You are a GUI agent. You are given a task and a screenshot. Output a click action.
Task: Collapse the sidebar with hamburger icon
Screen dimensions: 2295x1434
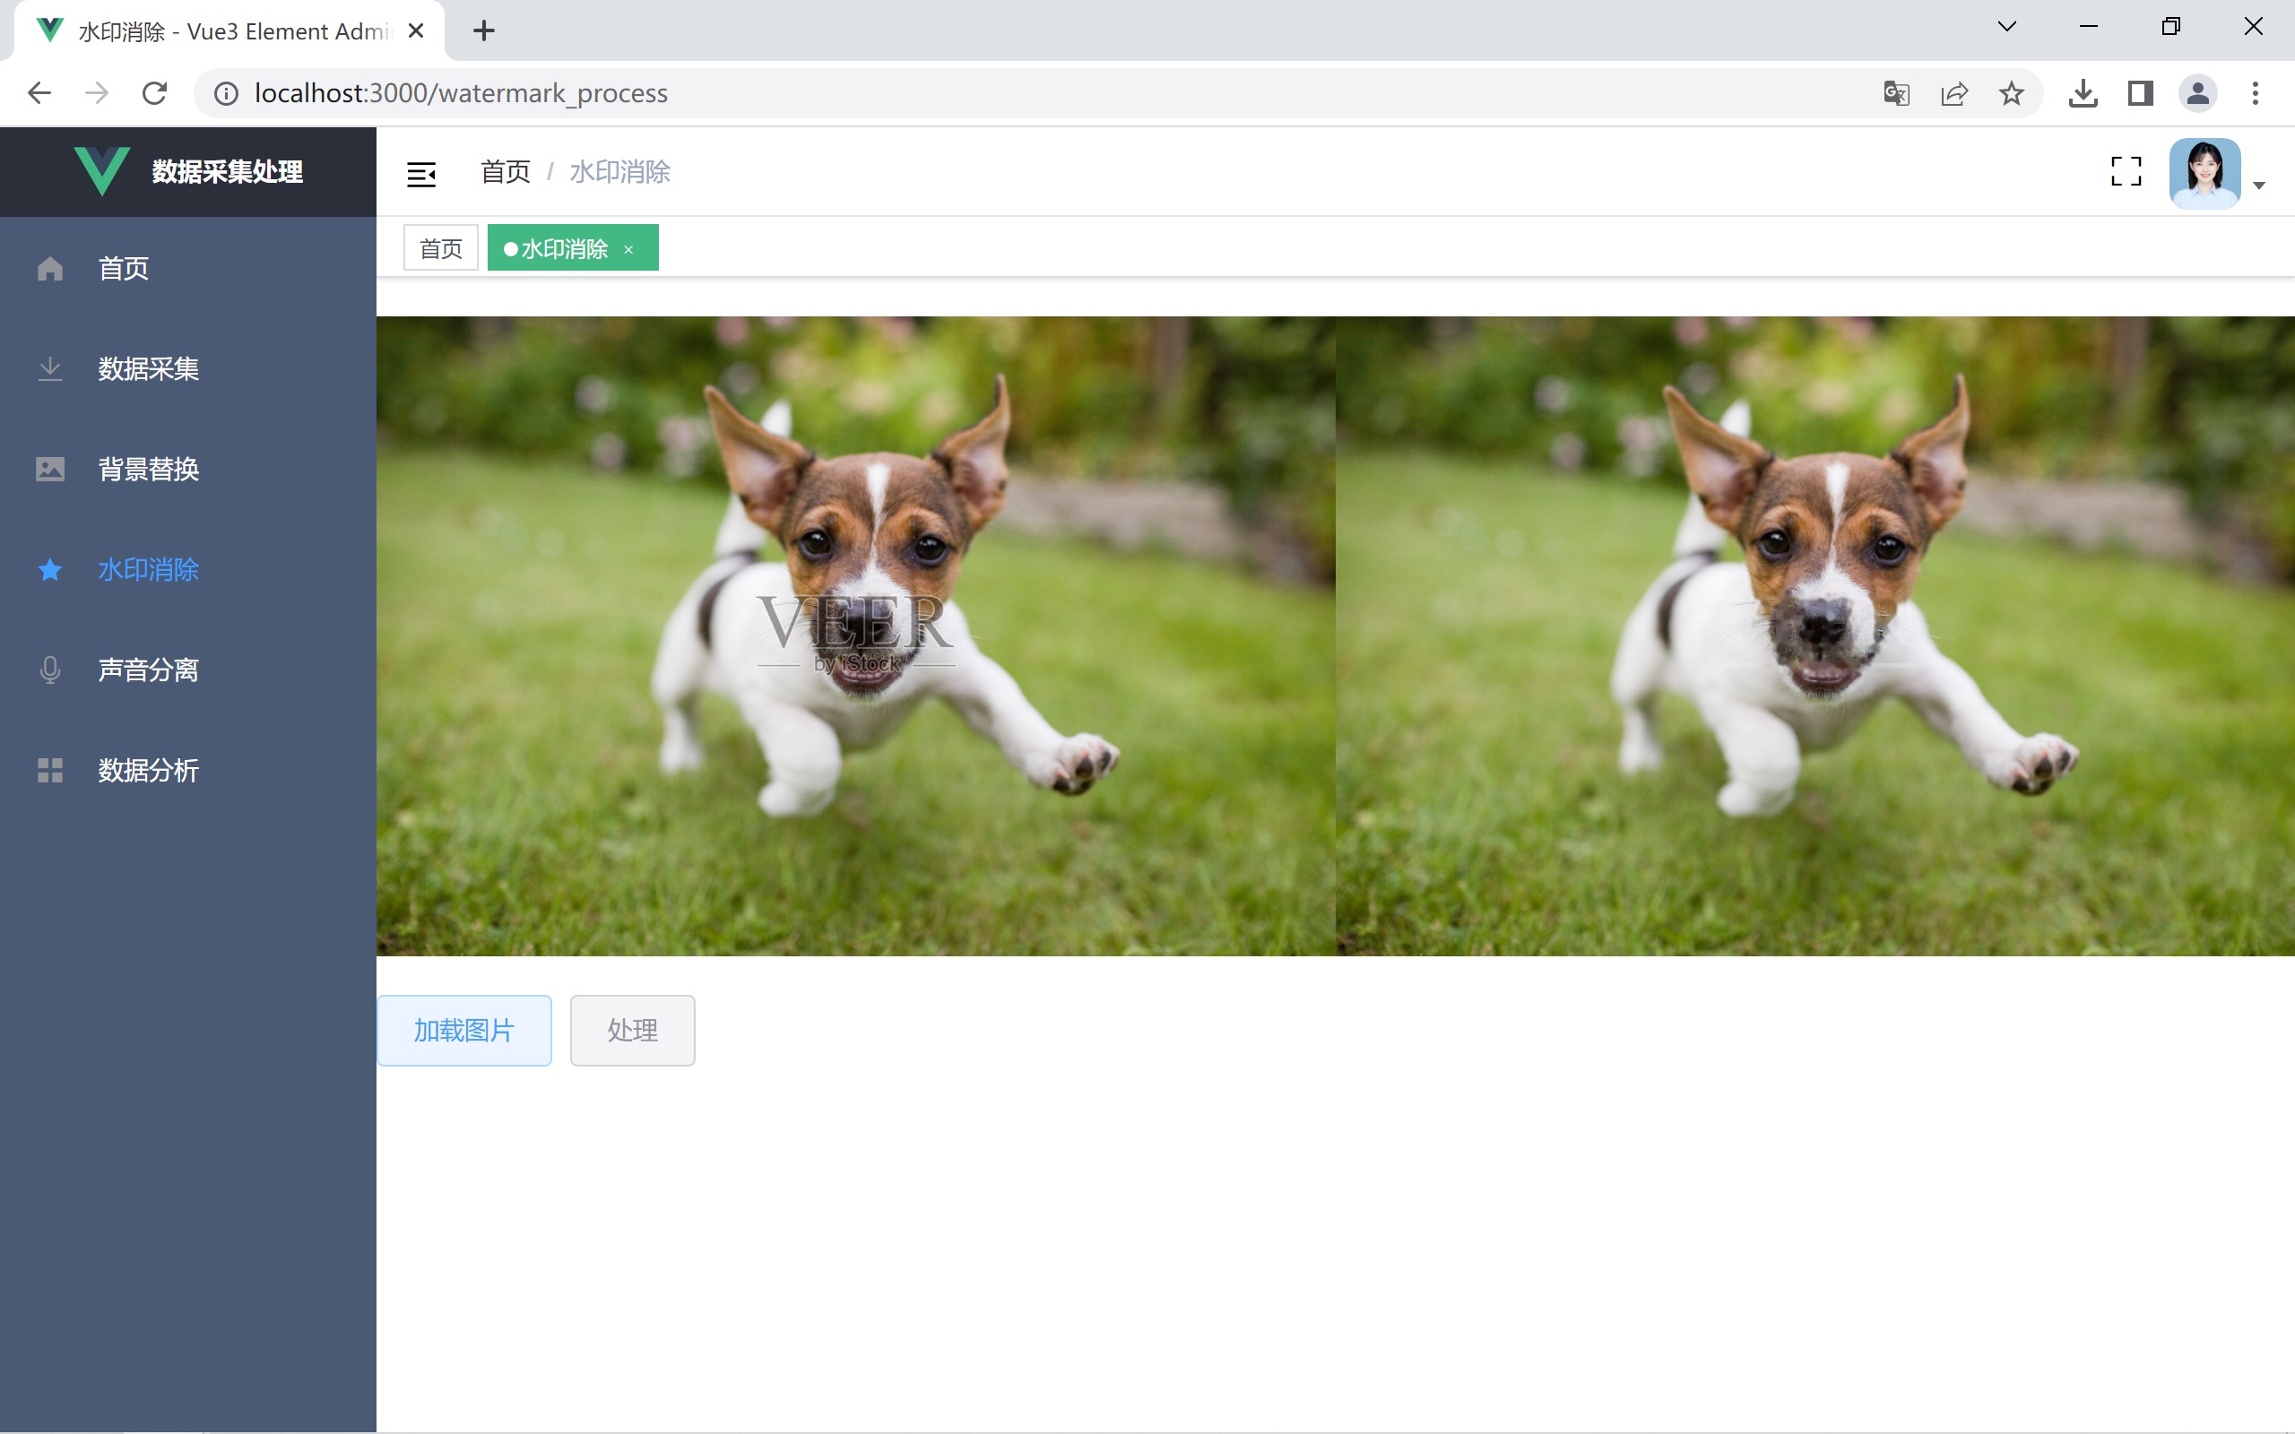point(421,175)
